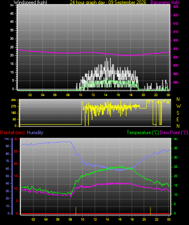
Task: Click the 900 mb barometer axis value
Action: [176, 49]
